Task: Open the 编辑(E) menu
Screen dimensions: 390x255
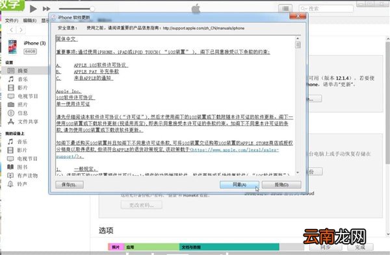Action: [x=30, y=21]
